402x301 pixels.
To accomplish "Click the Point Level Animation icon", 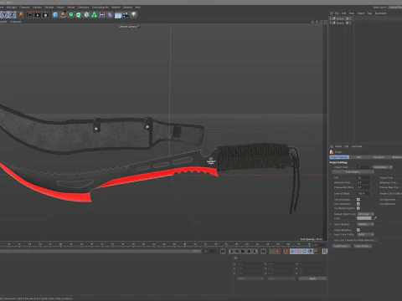I will point(317,252).
